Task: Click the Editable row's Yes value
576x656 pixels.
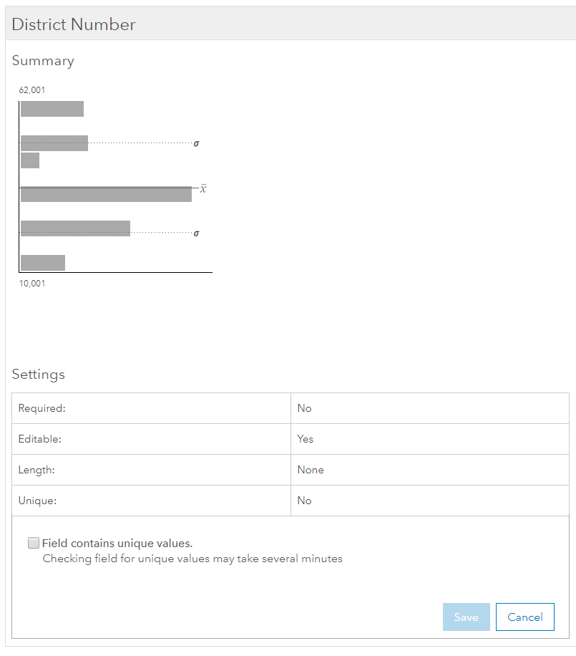Action: coord(306,439)
